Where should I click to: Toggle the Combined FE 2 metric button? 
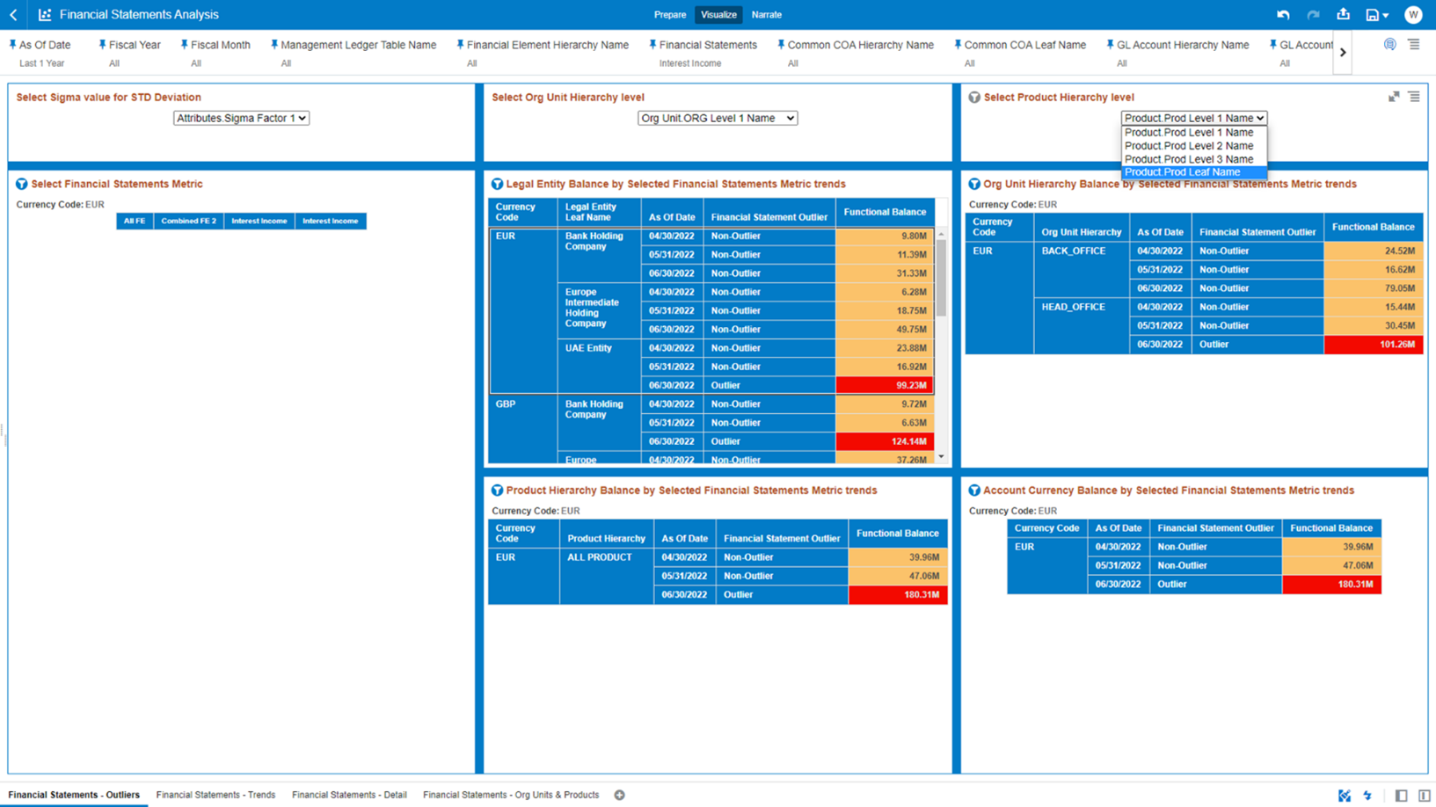[x=187, y=221]
